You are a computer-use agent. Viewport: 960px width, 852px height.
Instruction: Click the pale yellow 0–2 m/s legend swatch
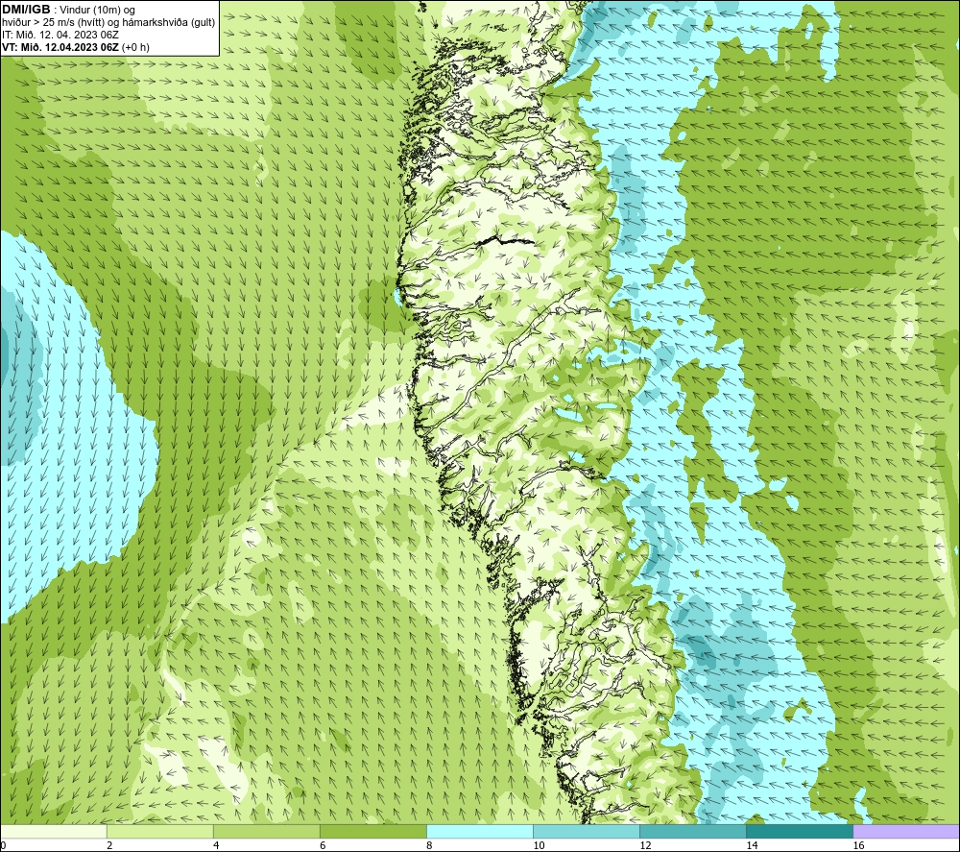(x=54, y=831)
